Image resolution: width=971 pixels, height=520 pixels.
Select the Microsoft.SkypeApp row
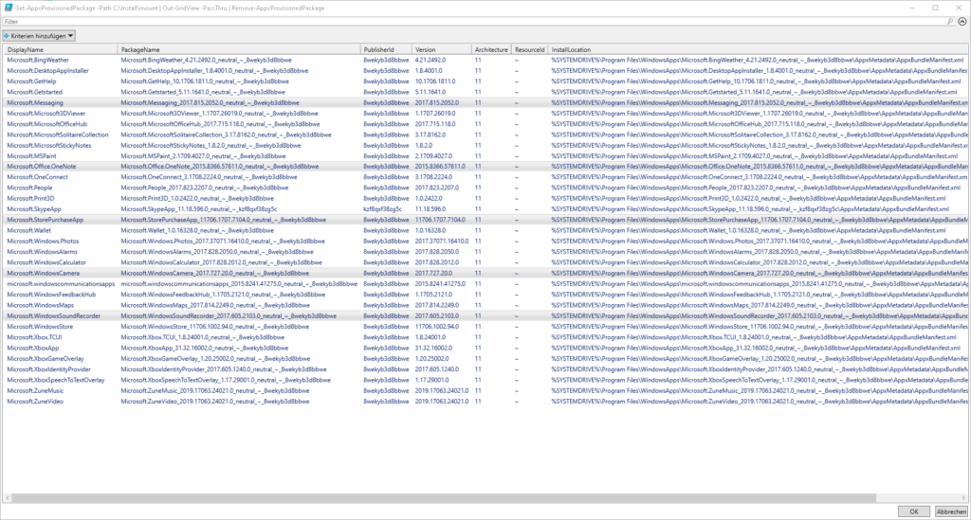[485, 209]
